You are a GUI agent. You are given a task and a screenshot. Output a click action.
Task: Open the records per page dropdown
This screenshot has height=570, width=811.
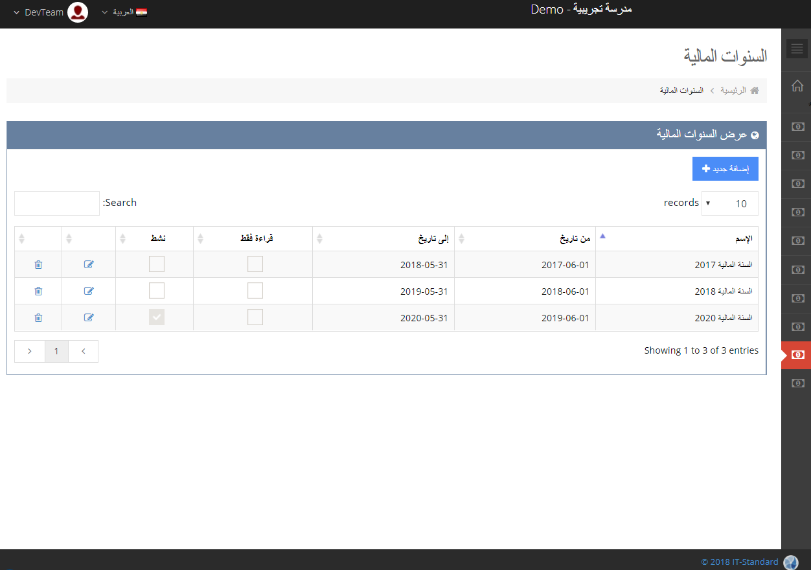[729, 203]
